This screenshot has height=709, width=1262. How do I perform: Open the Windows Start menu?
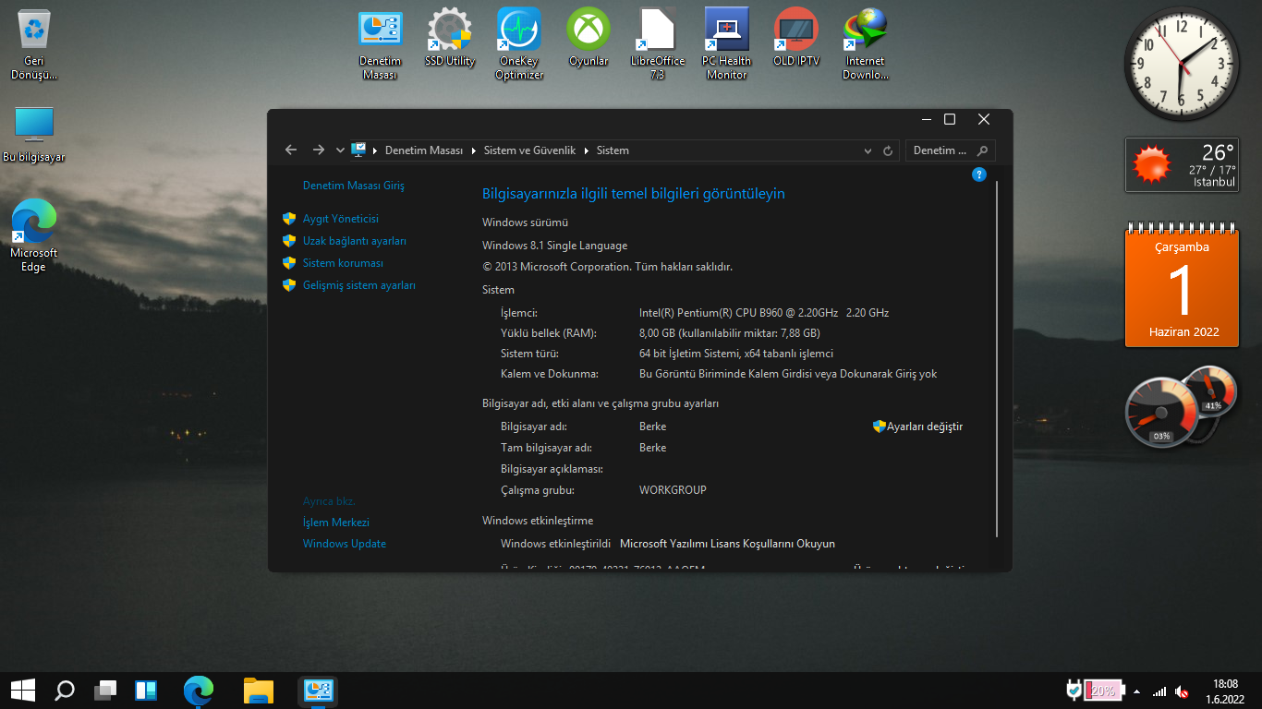[x=22, y=690]
